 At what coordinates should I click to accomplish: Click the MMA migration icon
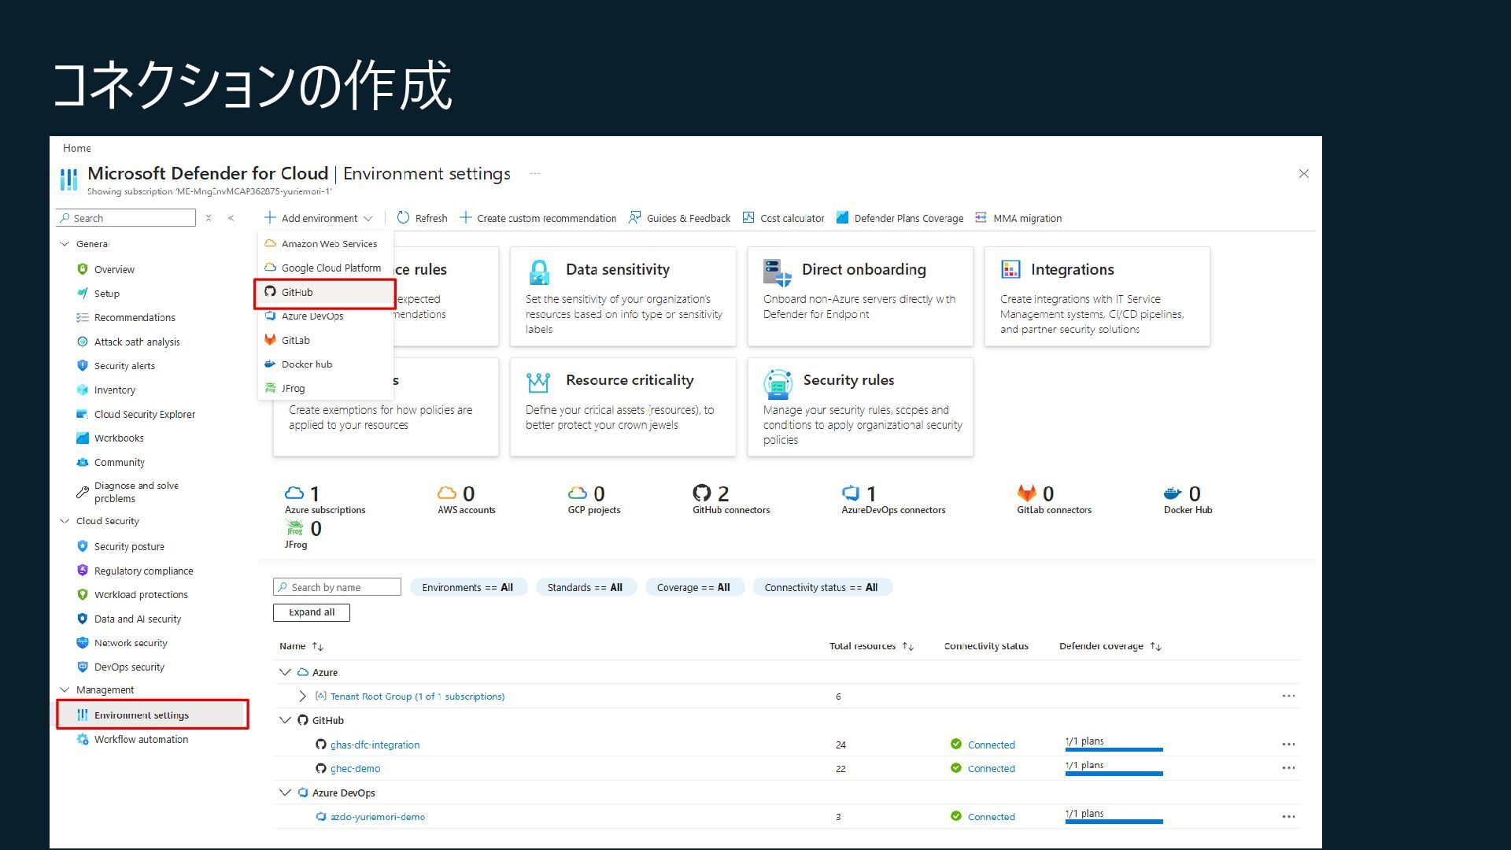[x=981, y=218]
